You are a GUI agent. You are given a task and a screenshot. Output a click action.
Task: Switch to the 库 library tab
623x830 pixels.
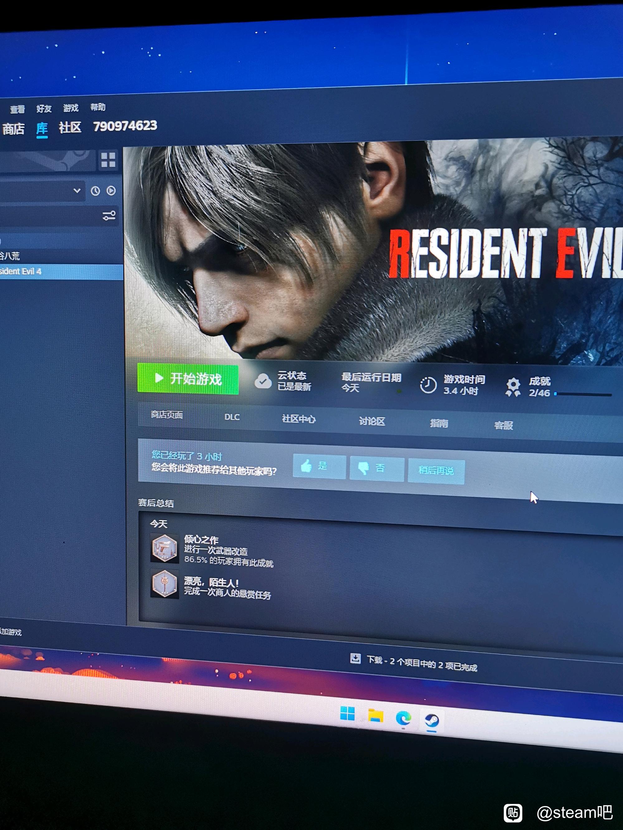click(42, 128)
